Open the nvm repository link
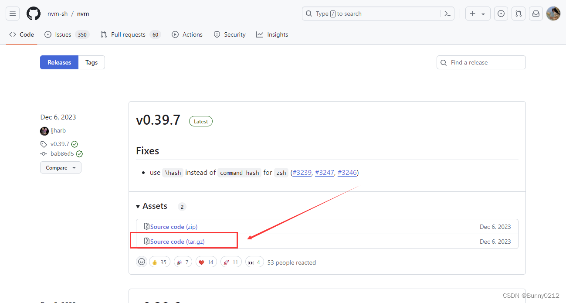 pos(83,14)
